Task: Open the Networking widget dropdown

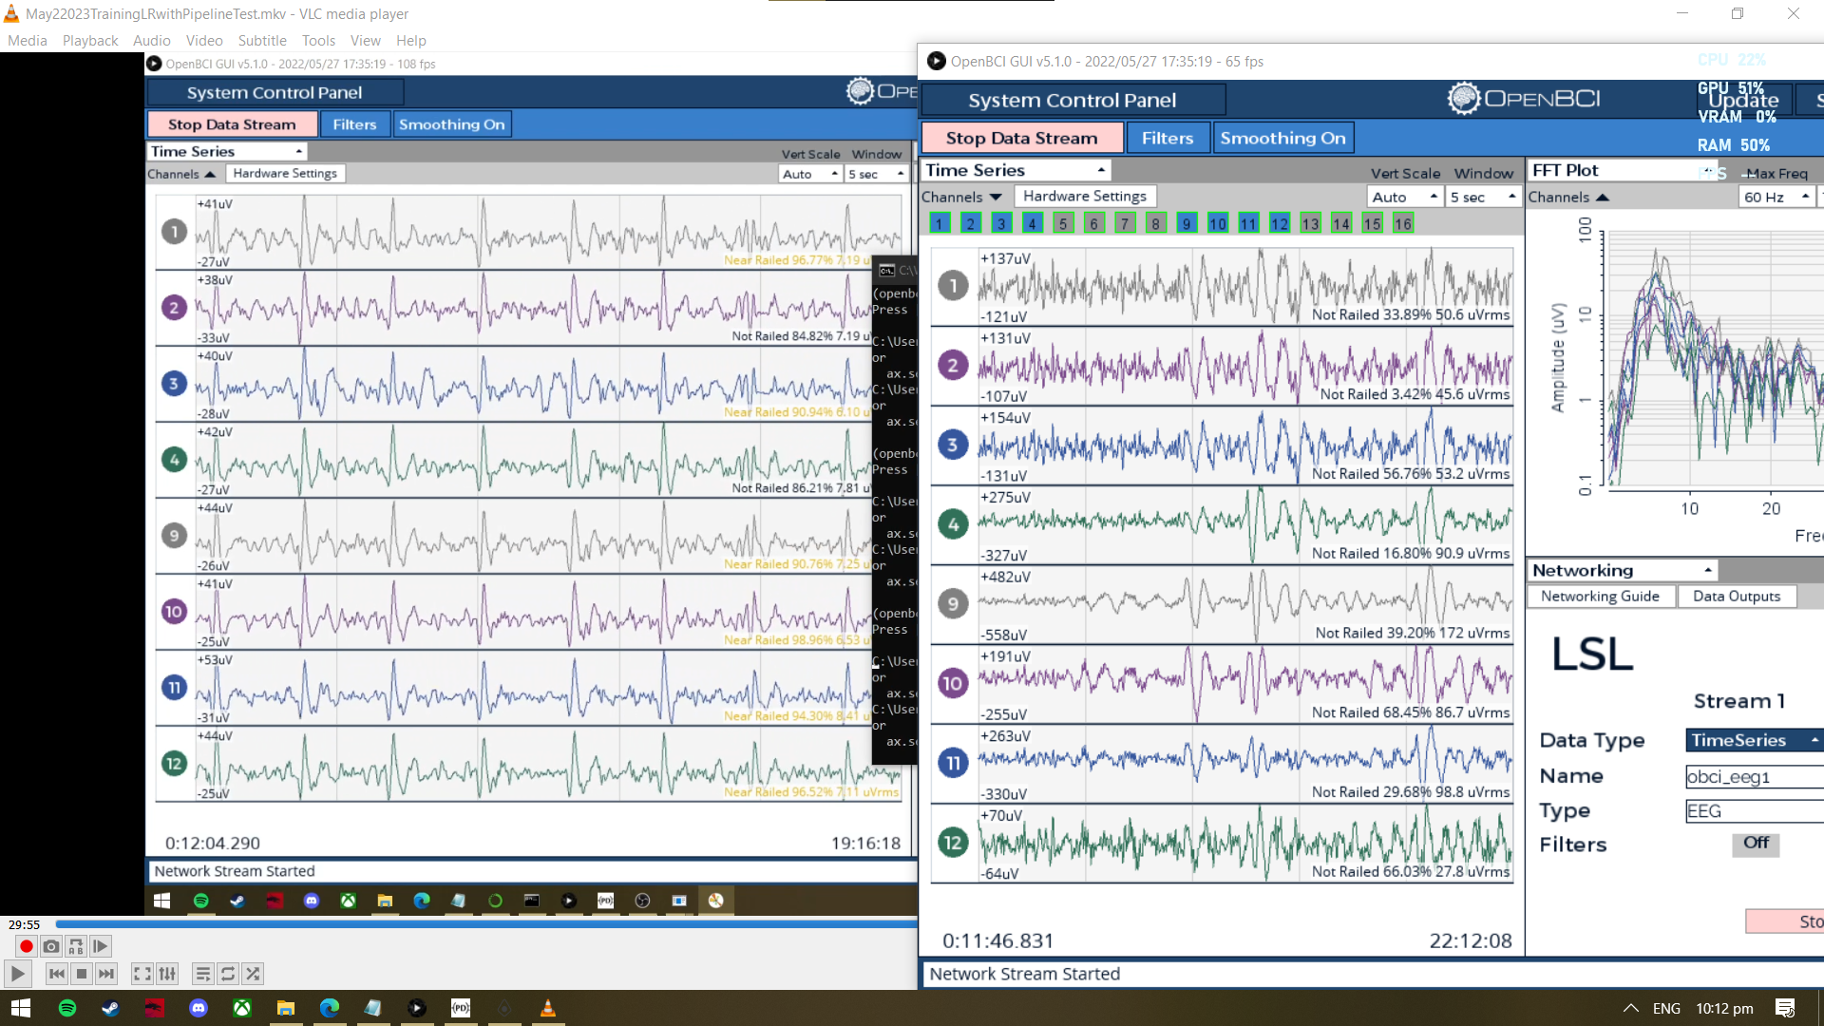Action: tap(1623, 570)
